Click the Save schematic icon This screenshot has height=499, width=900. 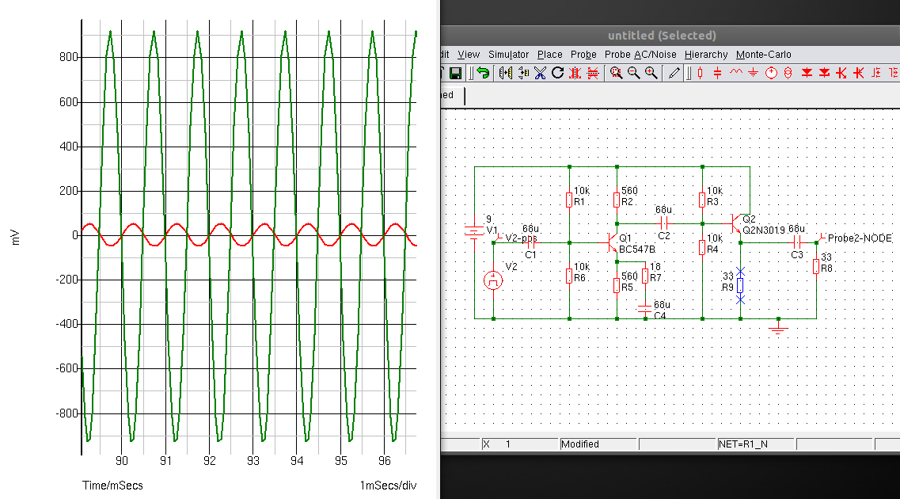(x=455, y=73)
